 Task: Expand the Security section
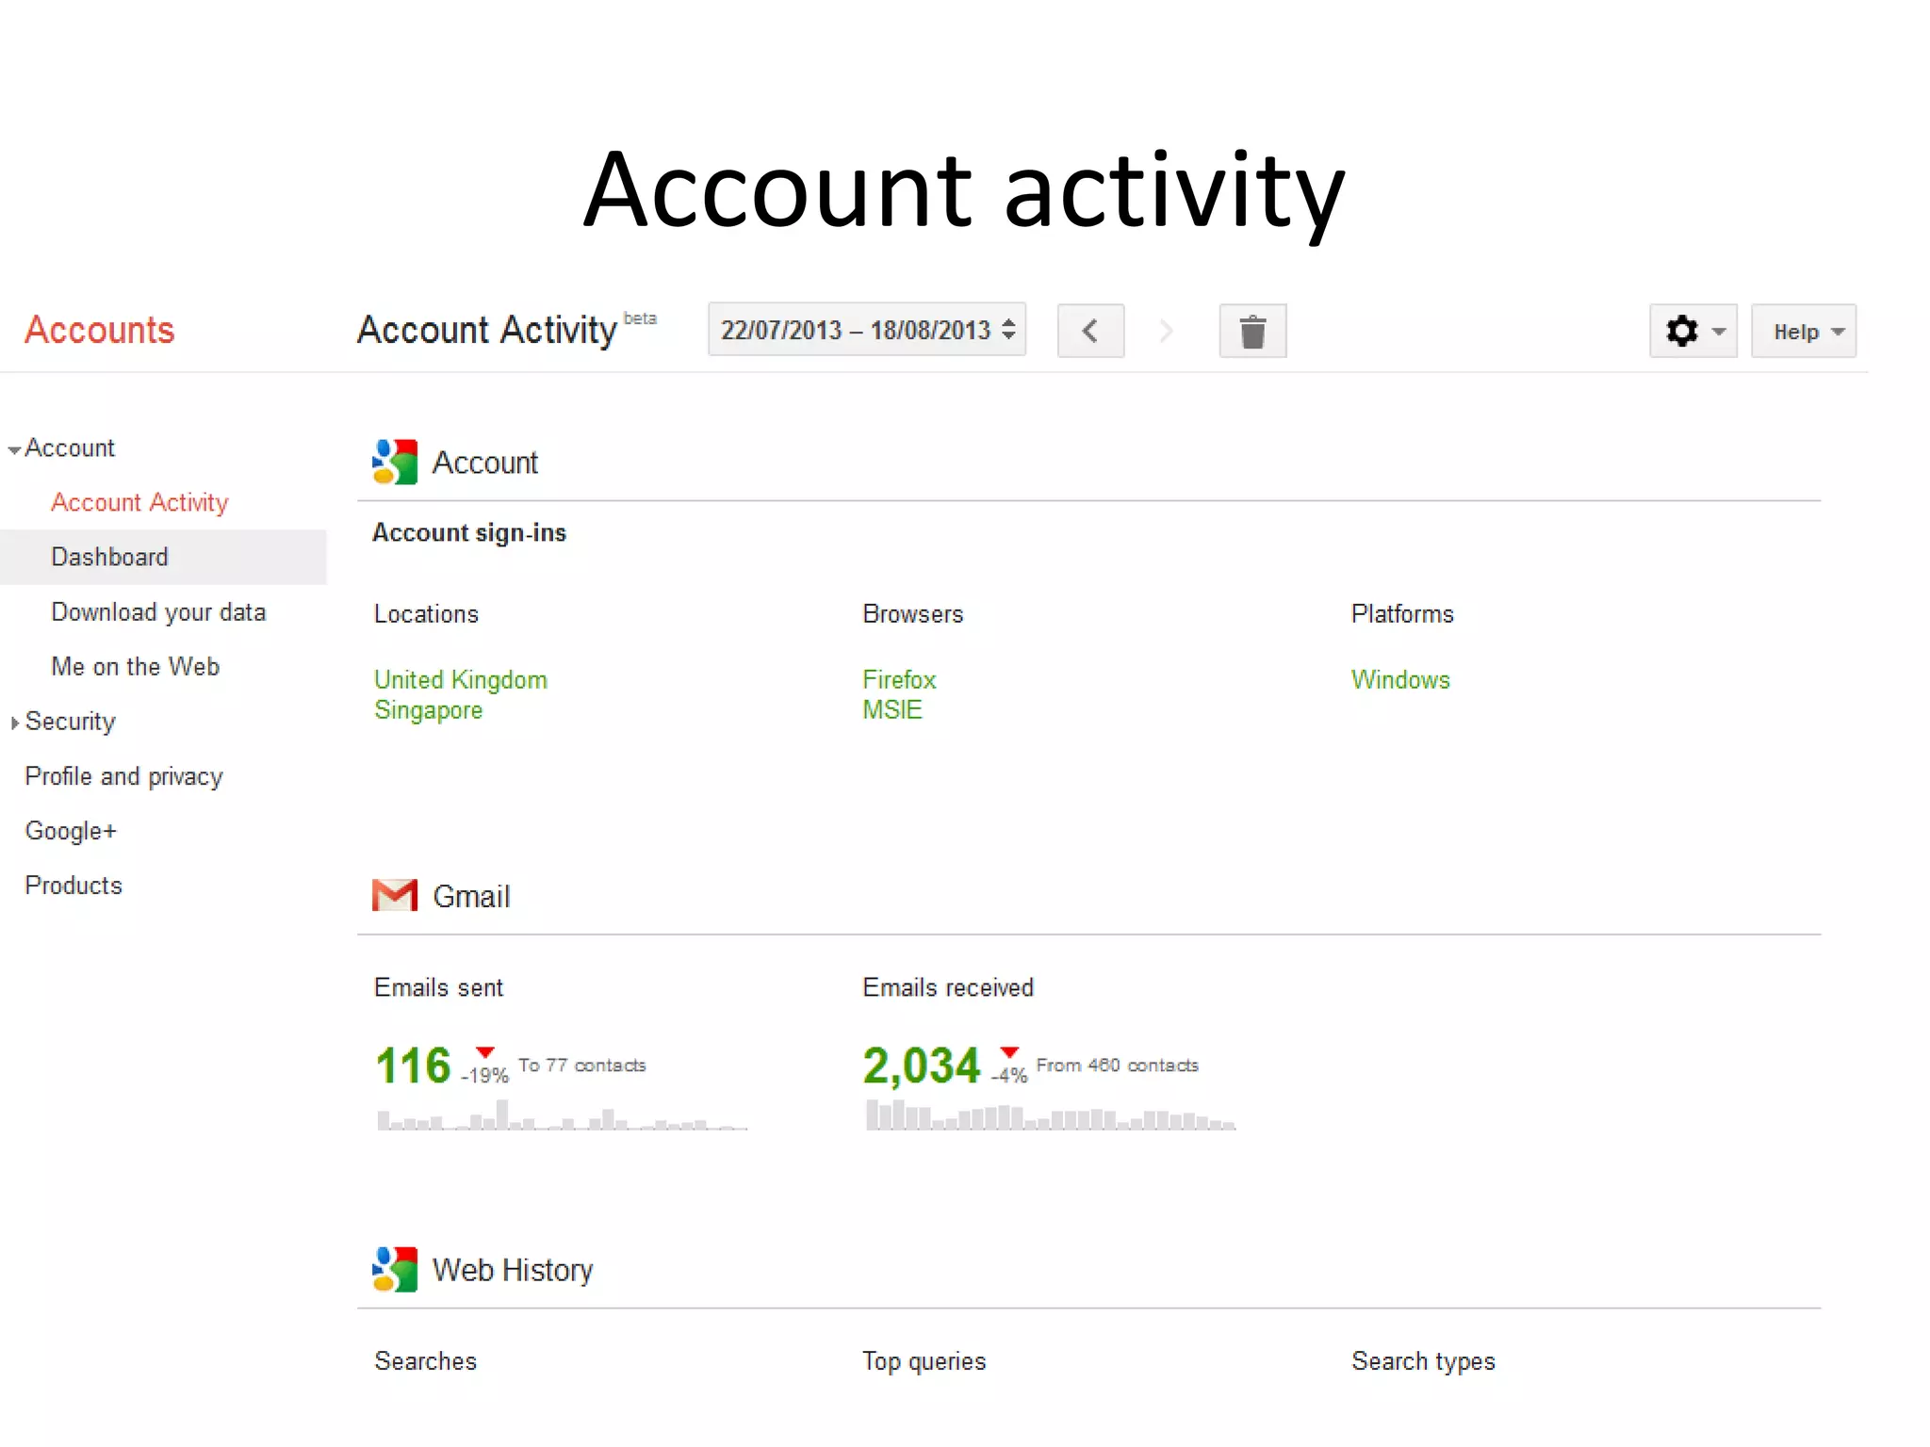14,723
